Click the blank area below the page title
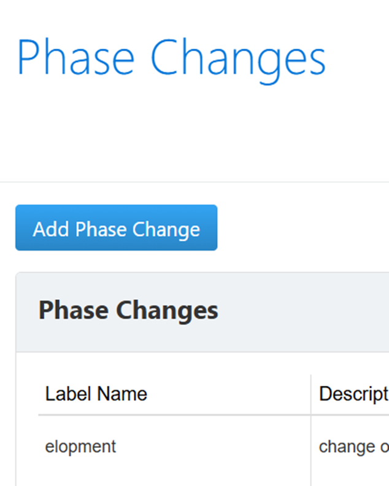 [x=194, y=133]
